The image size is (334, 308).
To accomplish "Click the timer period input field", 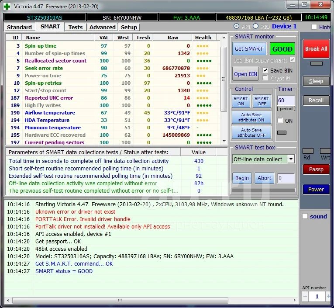I will (286, 100).
